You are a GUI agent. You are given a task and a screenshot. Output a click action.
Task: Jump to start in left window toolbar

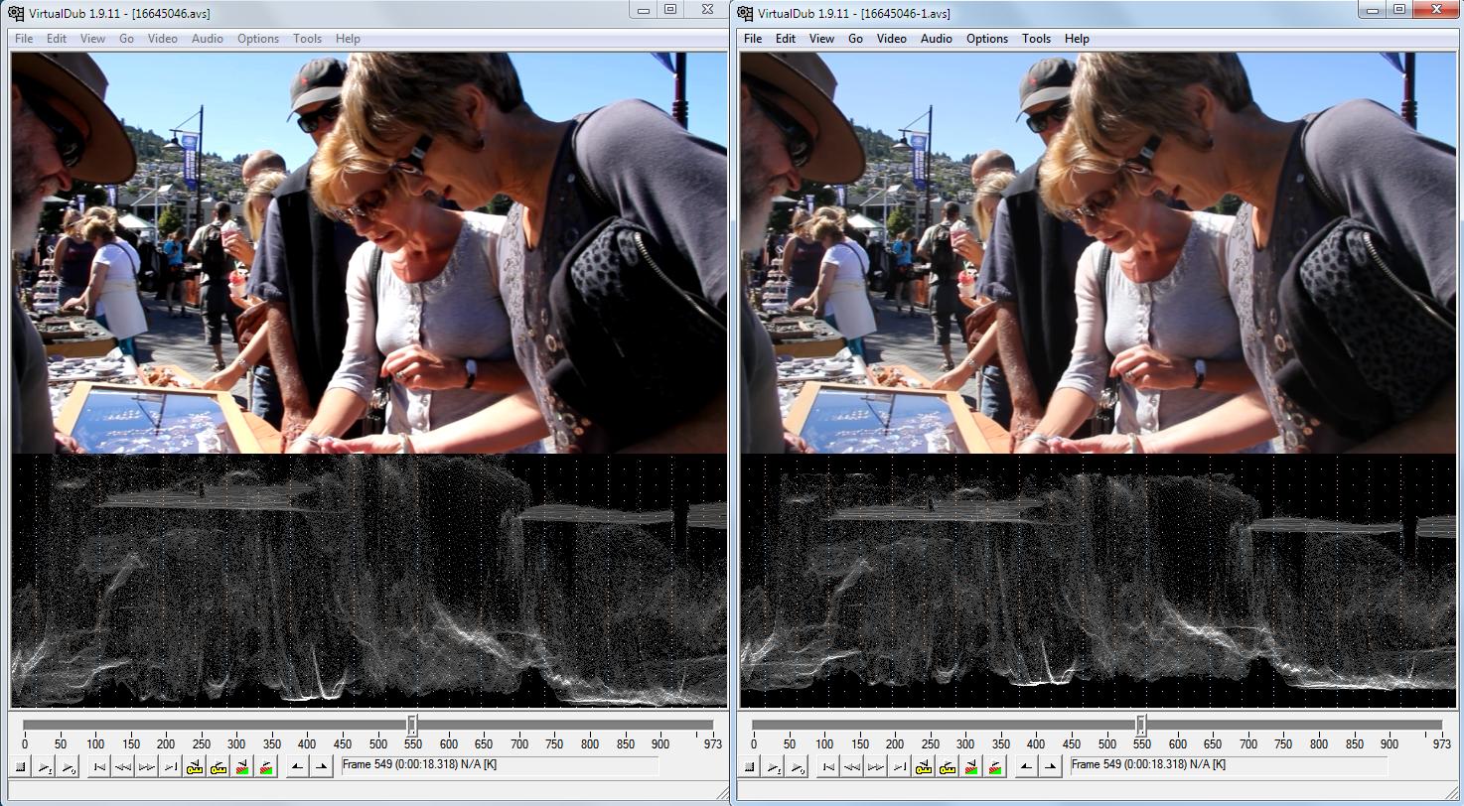pos(98,766)
